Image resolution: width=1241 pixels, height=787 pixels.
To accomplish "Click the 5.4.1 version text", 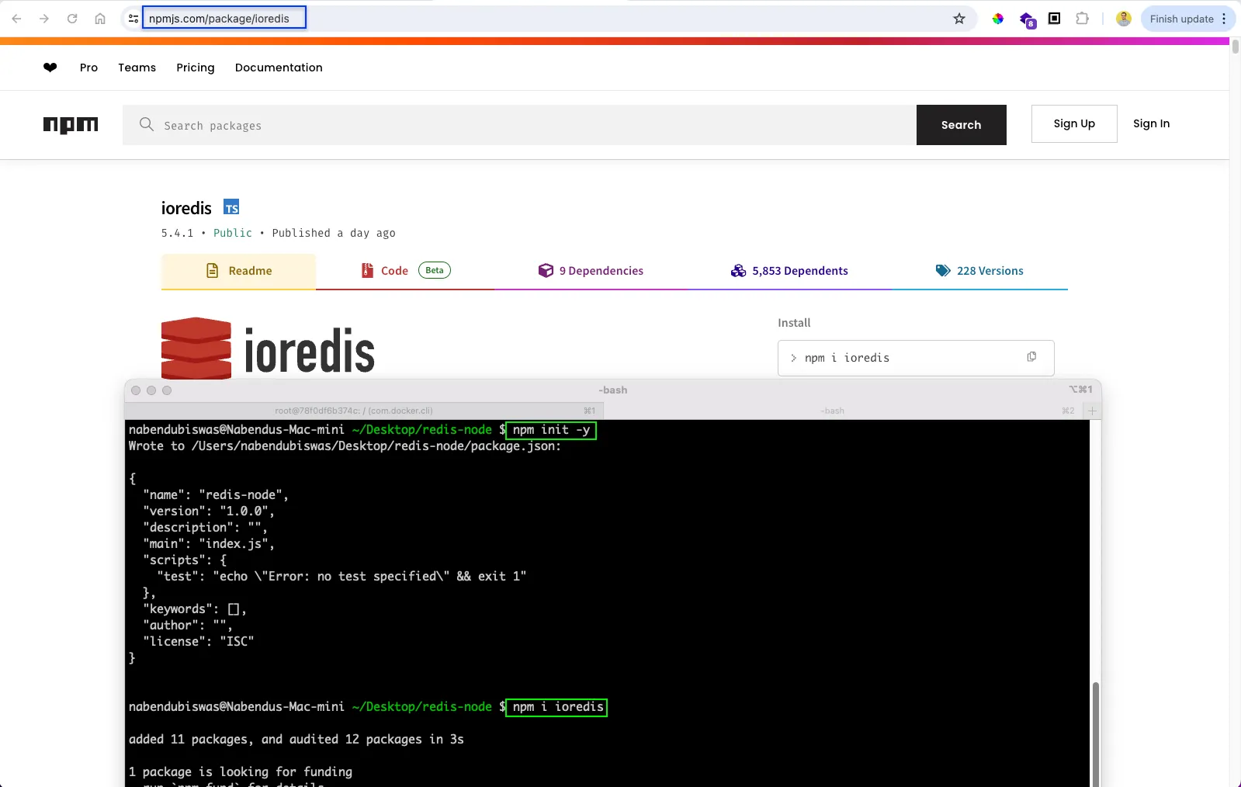I will pyautogui.click(x=177, y=233).
